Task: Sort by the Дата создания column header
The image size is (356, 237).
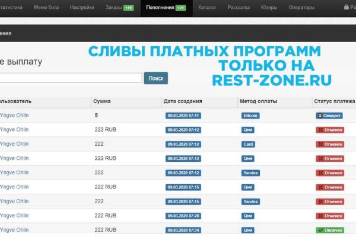Action: (183, 101)
